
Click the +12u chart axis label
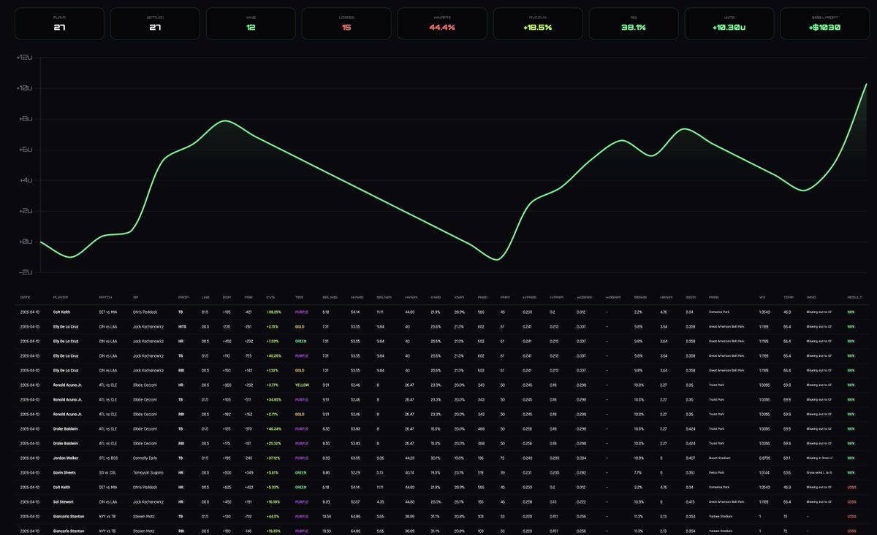(25, 58)
